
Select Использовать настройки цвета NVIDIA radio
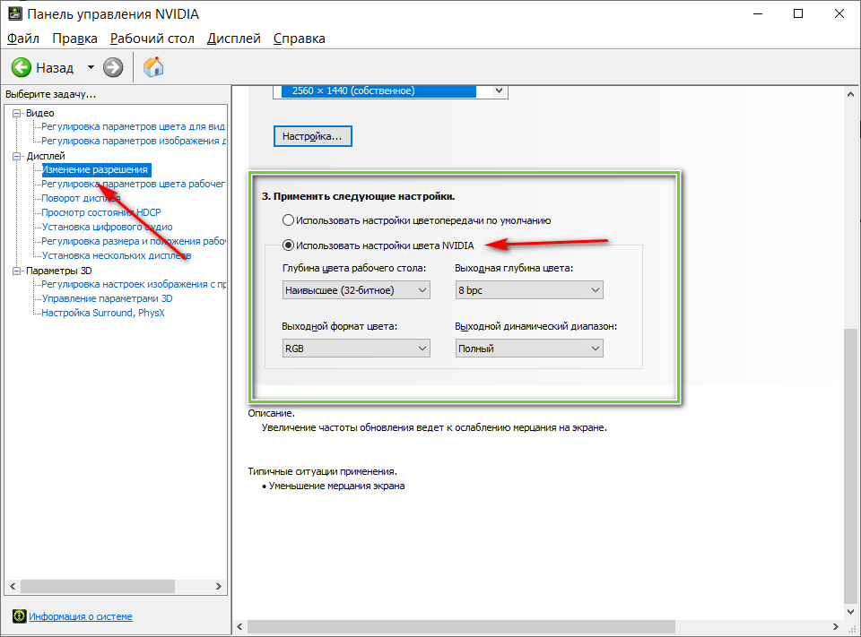(288, 245)
